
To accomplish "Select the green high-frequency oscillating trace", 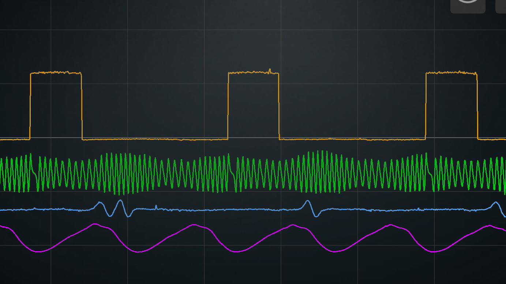I will pyautogui.click(x=253, y=173).
